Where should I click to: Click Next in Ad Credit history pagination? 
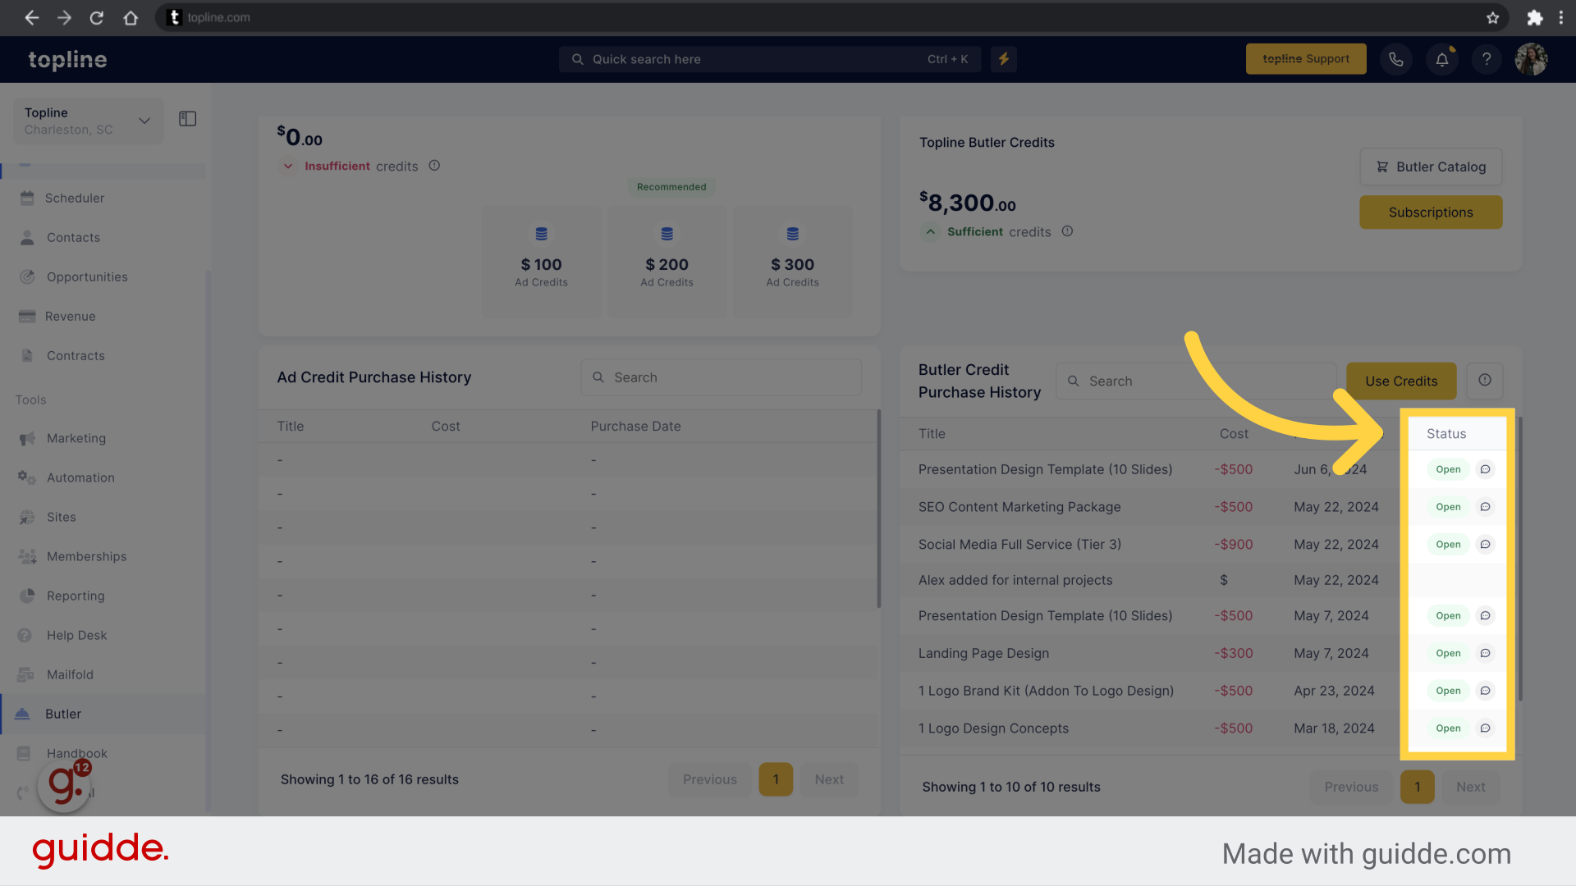pos(829,780)
